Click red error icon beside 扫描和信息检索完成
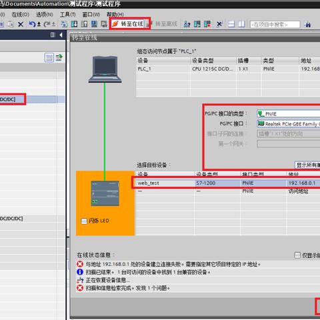320x320 pixels. [x=80, y=288]
